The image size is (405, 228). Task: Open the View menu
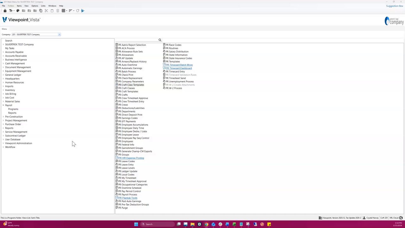pyautogui.click(x=26, y=6)
